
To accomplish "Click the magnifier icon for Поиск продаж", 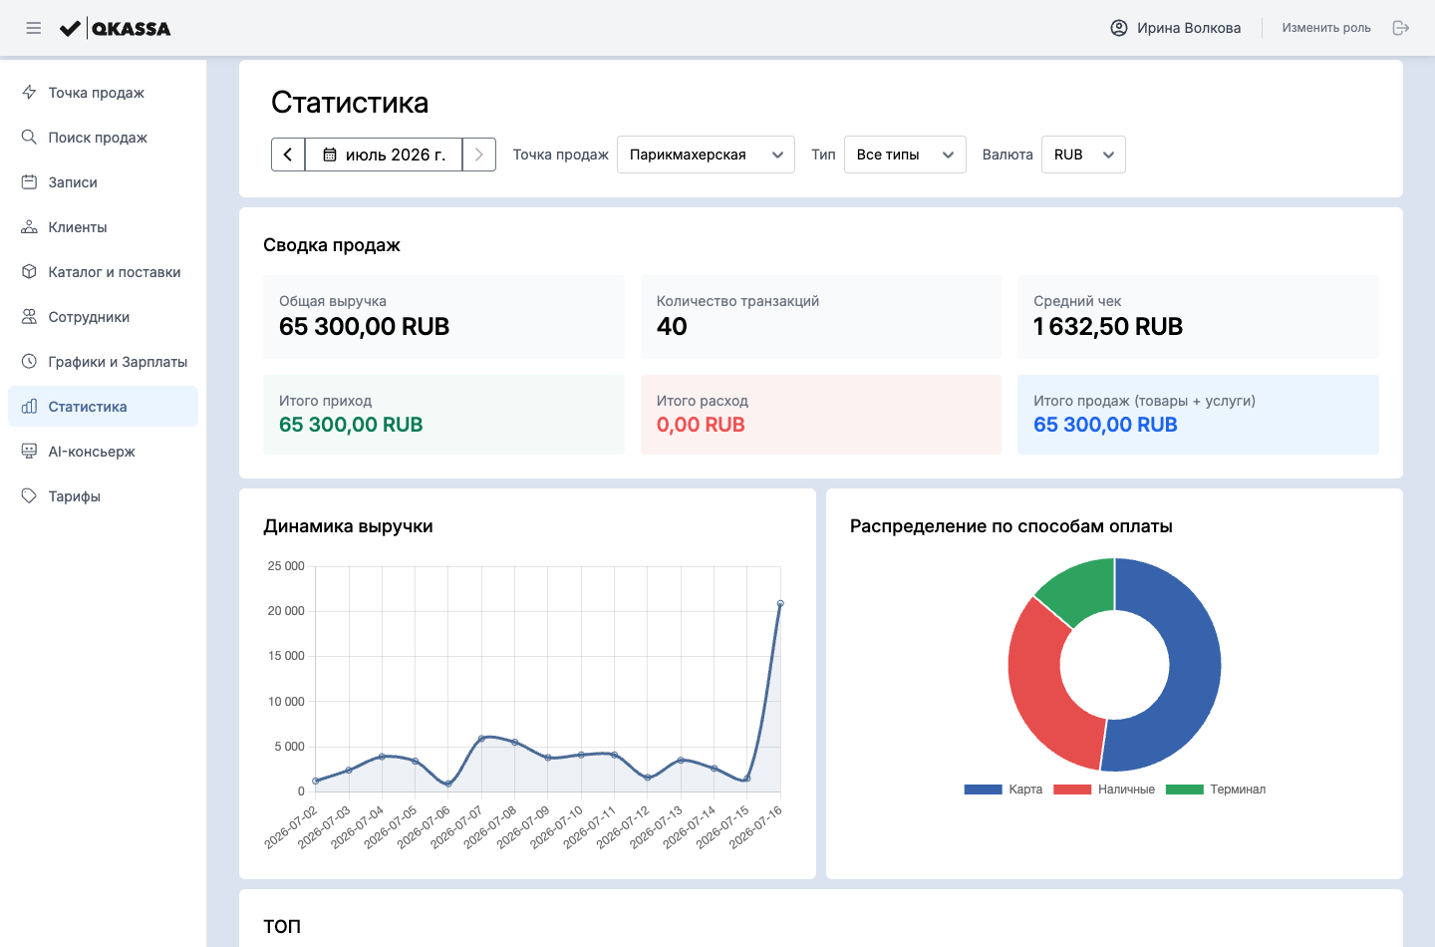I will point(29,138).
